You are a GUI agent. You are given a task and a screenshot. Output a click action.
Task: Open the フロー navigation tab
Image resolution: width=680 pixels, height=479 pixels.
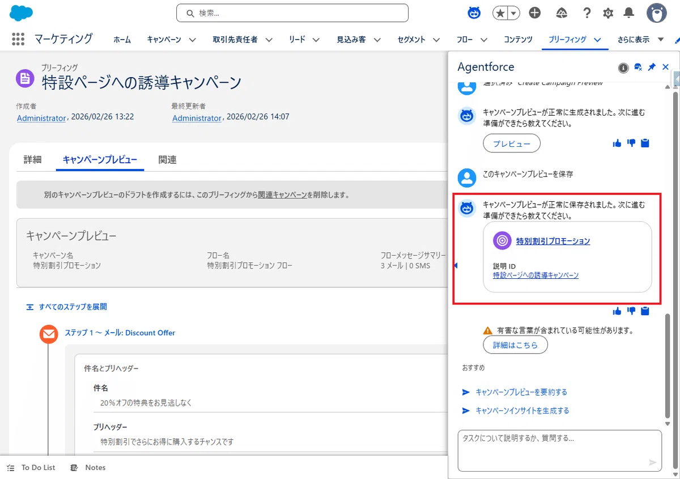(x=465, y=40)
